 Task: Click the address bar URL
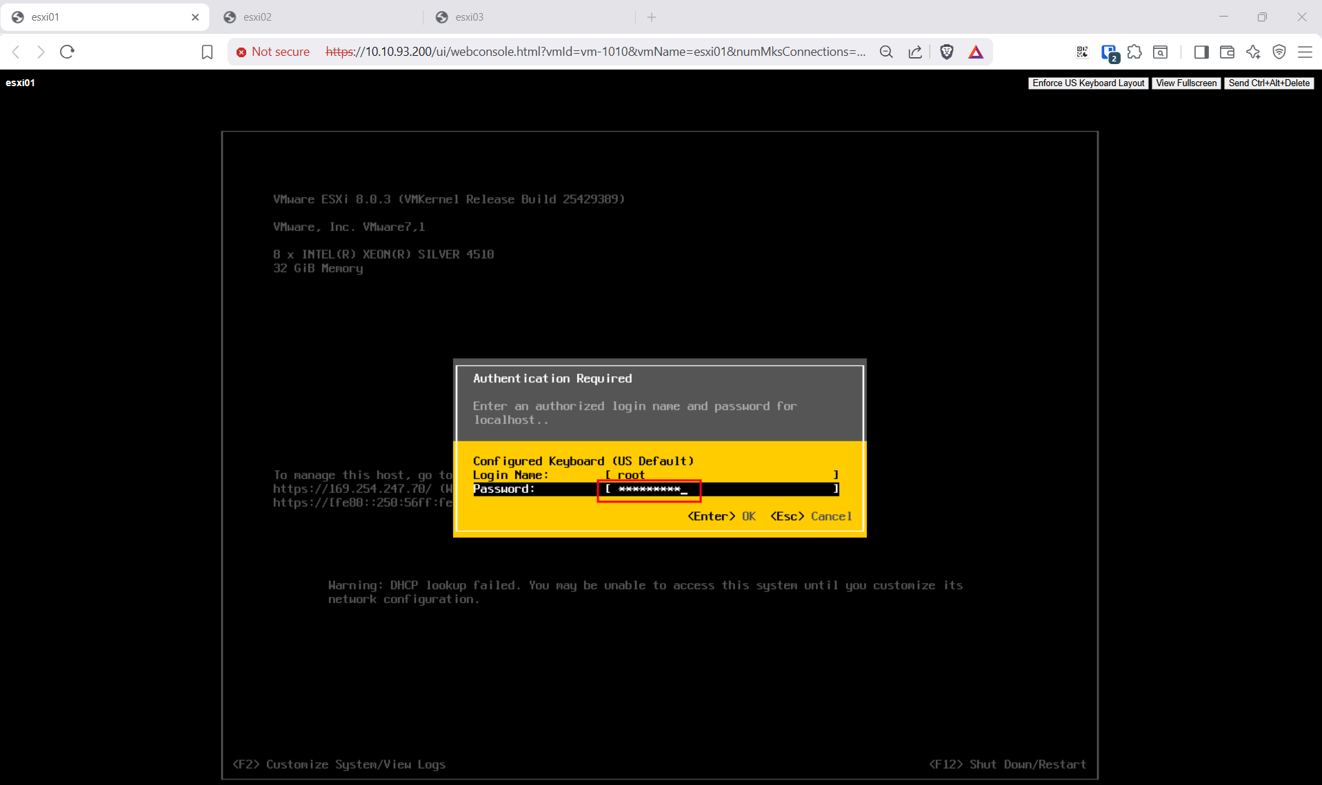point(595,52)
